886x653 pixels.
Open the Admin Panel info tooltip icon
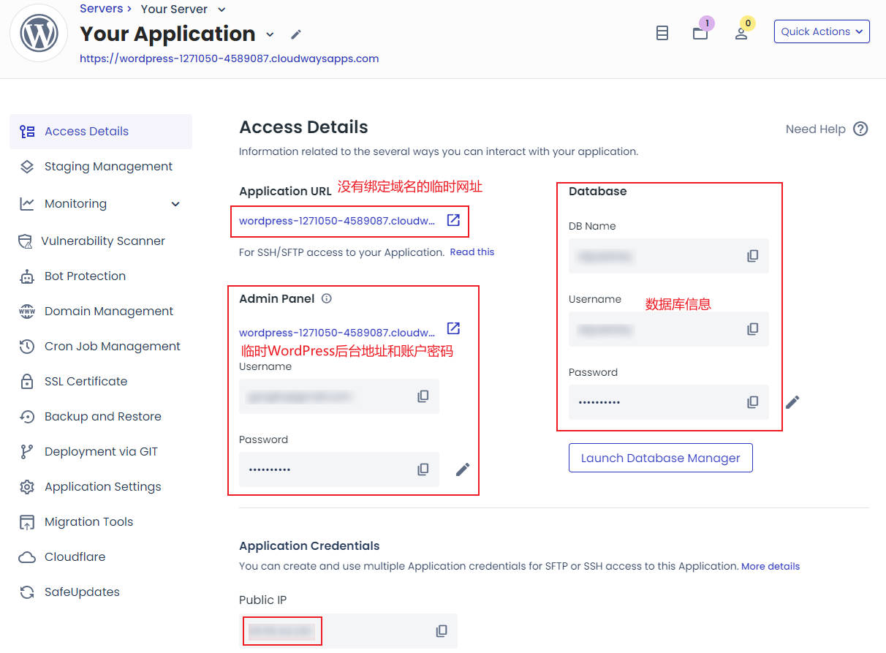(x=327, y=298)
